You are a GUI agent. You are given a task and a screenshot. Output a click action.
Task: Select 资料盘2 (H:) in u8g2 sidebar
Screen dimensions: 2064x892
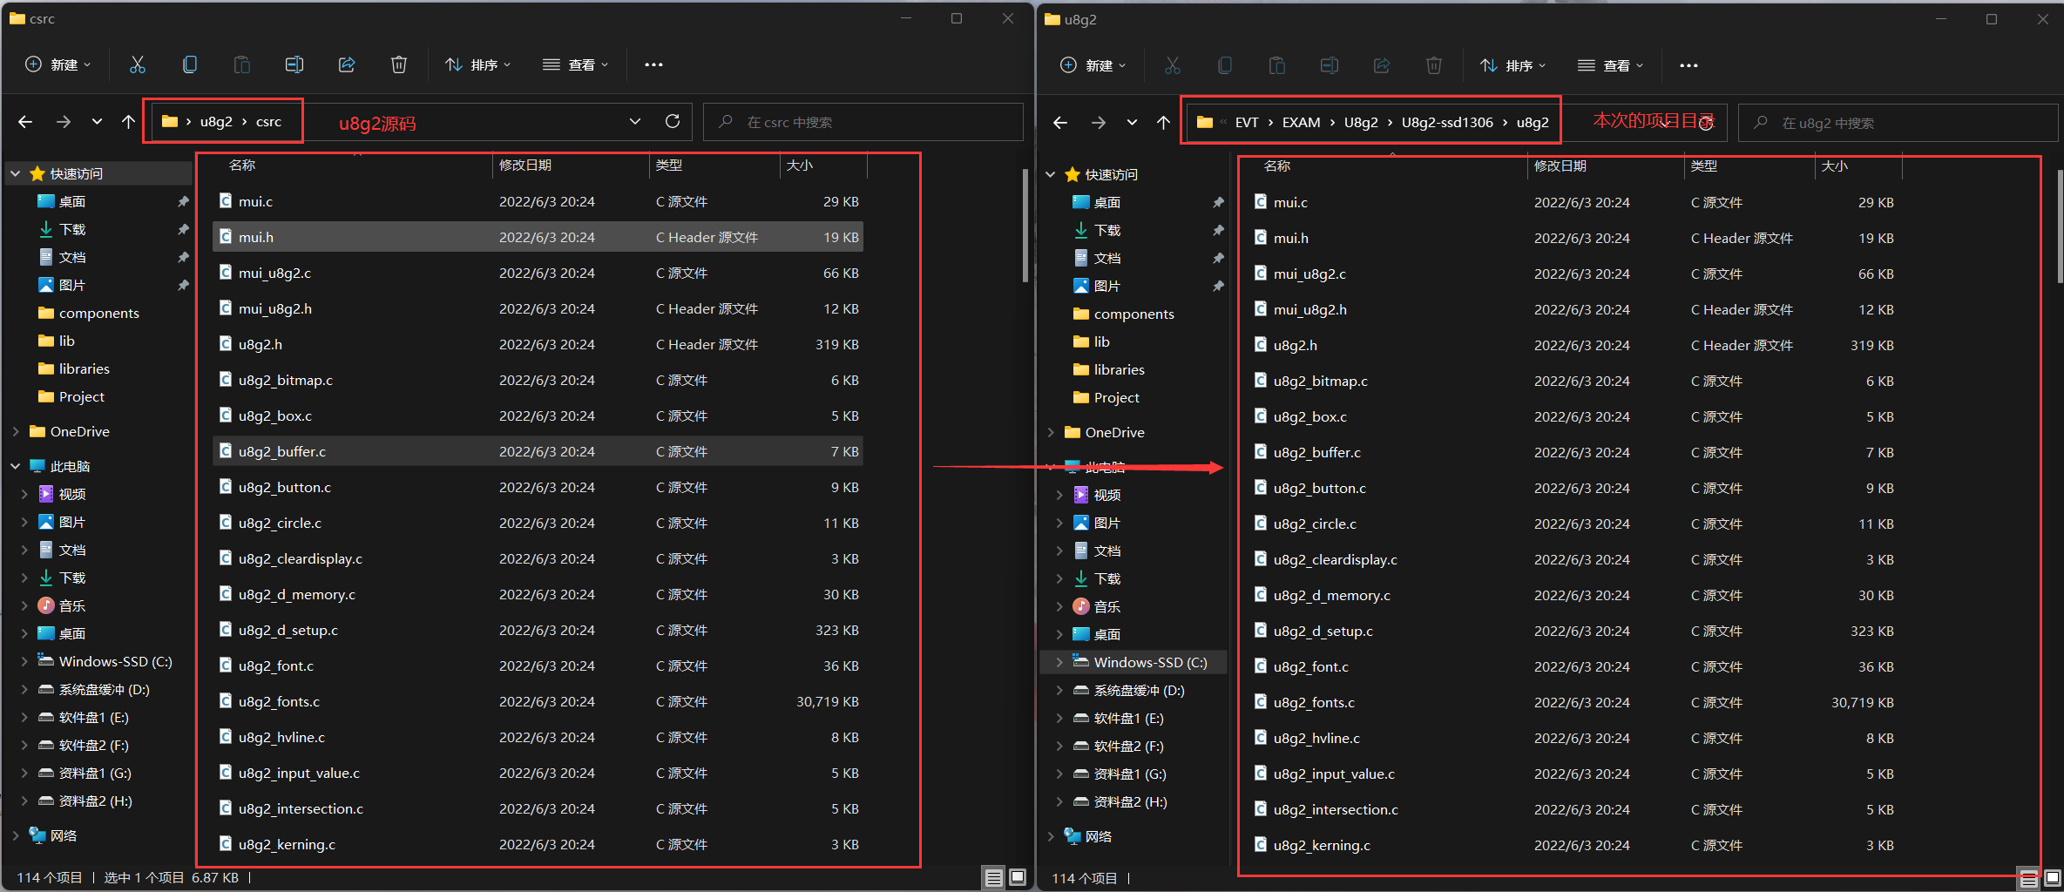pos(1130,801)
